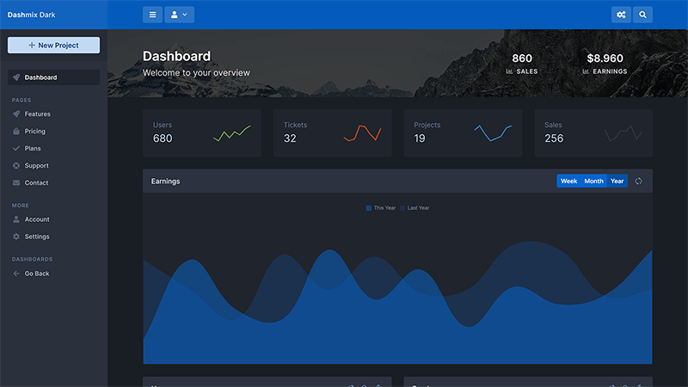This screenshot has height=387, width=688.
Task: Toggle This Year legend series
Action: (381, 208)
